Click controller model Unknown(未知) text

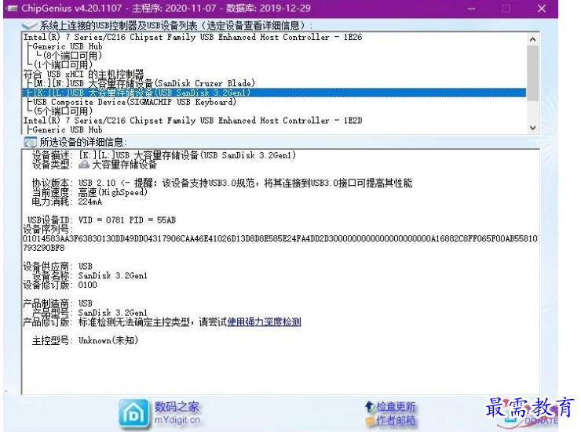pyautogui.click(x=108, y=340)
